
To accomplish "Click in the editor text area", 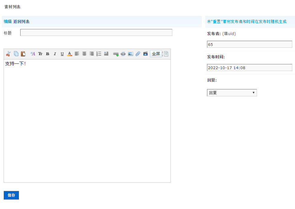I will tap(87, 121).
